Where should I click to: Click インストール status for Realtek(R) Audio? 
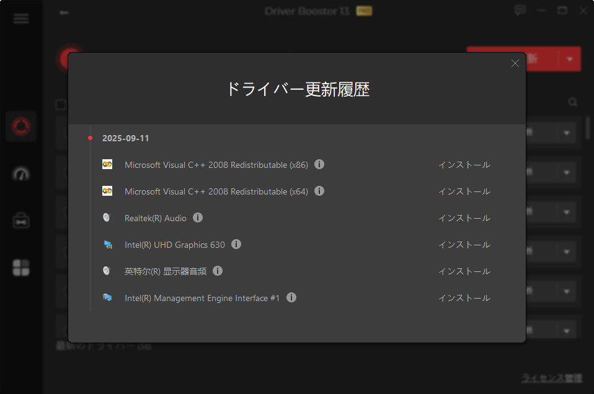coord(464,219)
